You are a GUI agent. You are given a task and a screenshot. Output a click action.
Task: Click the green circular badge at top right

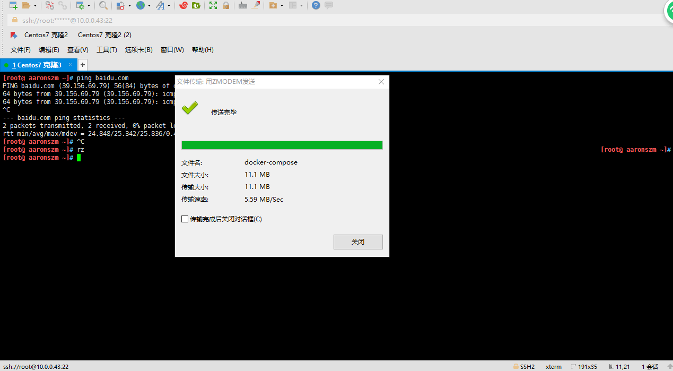[x=670, y=12]
